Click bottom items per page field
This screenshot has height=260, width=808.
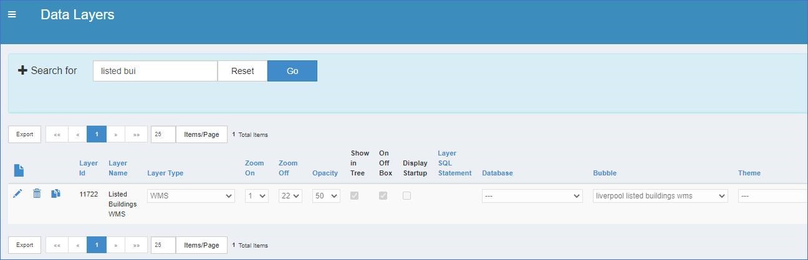(x=163, y=245)
